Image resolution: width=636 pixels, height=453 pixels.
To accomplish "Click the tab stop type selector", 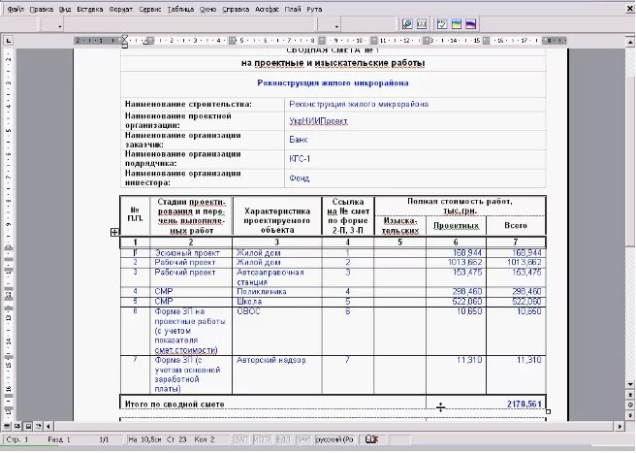I will [x=9, y=41].
